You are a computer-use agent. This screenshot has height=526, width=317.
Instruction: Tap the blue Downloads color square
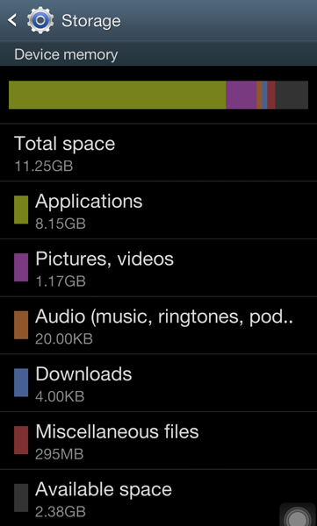21,383
